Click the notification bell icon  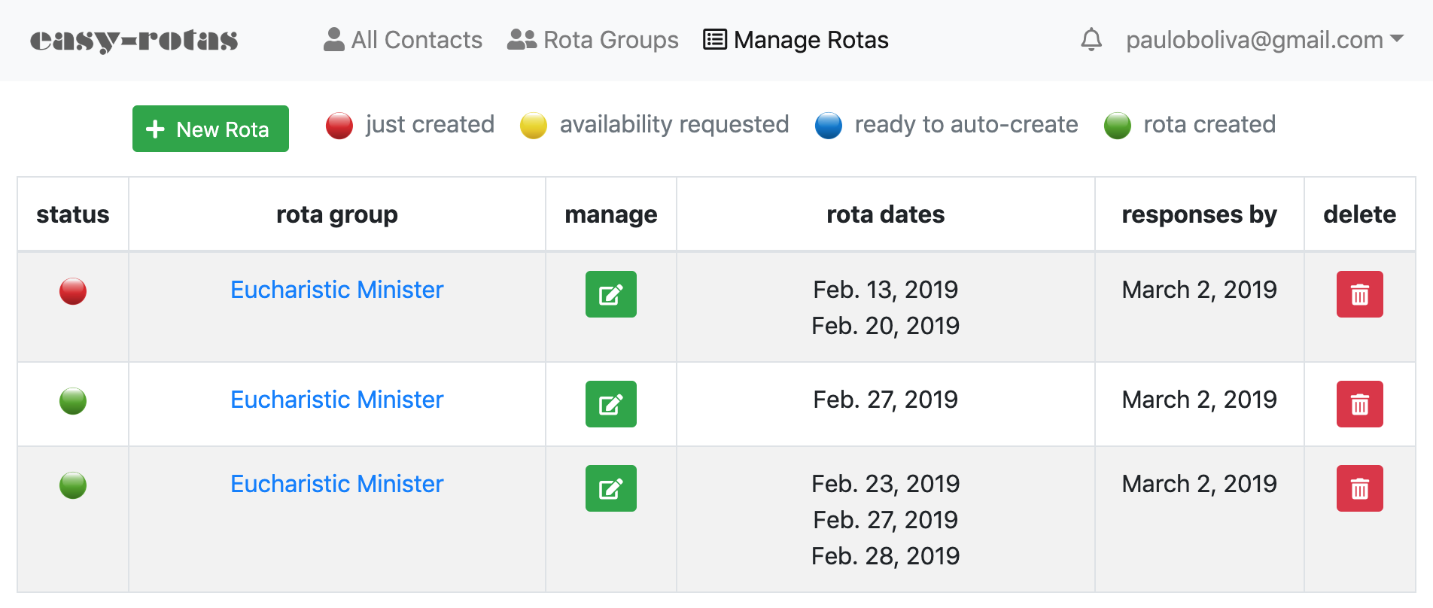[x=1091, y=39]
